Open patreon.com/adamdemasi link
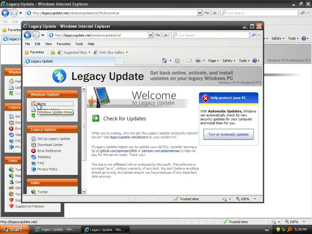Screen dimensions: 312x234 point(161,151)
